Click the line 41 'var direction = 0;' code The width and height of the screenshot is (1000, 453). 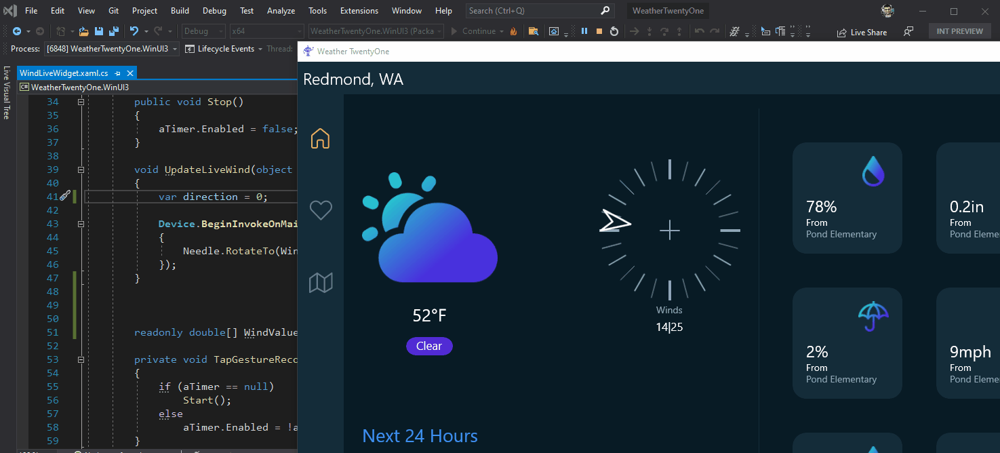point(213,197)
